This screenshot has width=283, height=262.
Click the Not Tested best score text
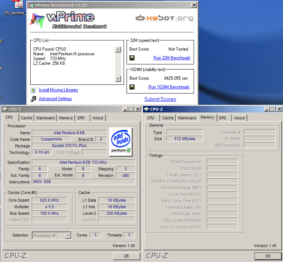pos(178,49)
